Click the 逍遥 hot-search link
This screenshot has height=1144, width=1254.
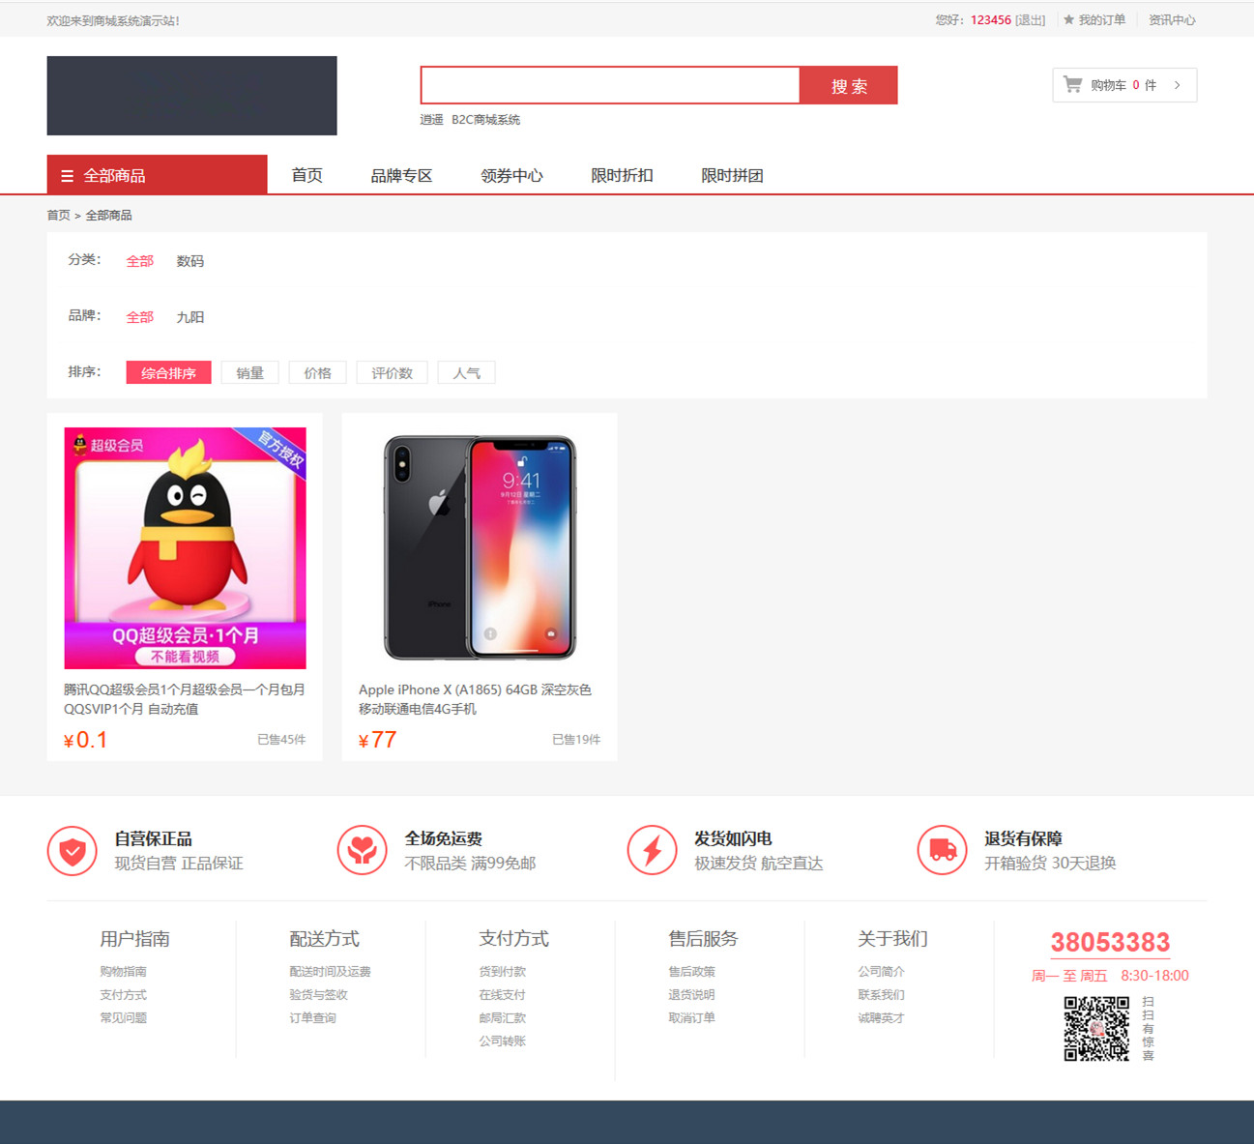431,120
